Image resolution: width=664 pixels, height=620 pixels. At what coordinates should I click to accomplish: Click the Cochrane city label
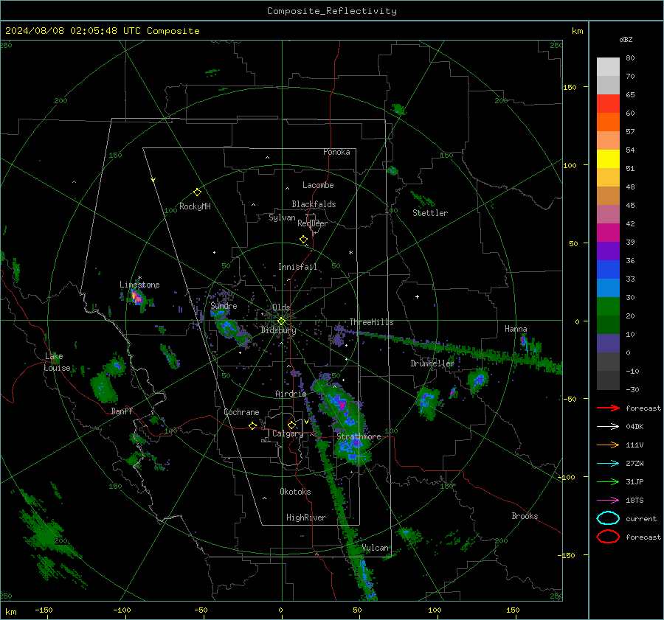pos(241,412)
